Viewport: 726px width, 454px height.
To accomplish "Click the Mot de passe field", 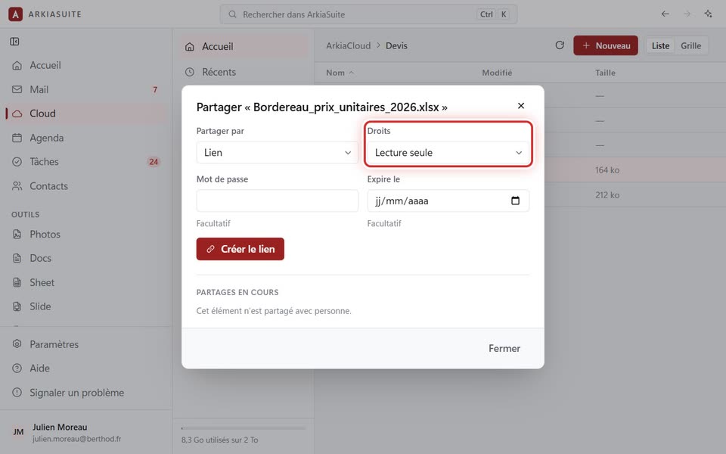I will 278,201.
